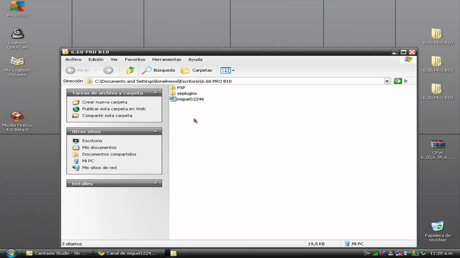Switch to Camtasia Studio taskbar button
Image resolution: width=460 pixels, height=258 pixels.
pos(58,253)
